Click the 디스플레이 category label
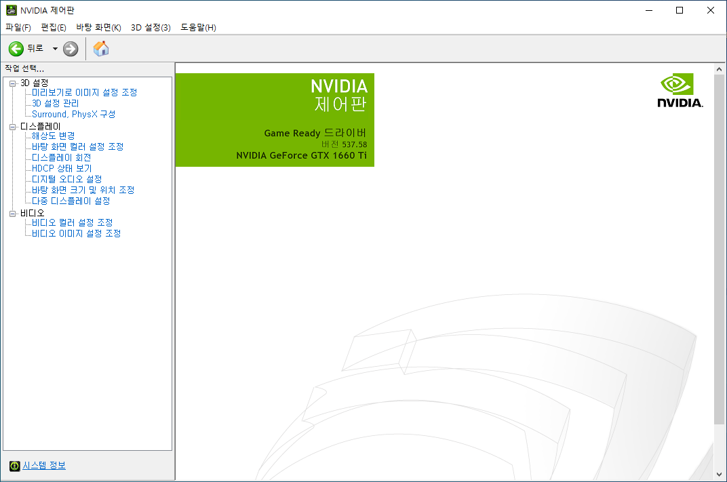The width and height of the screenshot is (727, 482). [40, 127]
